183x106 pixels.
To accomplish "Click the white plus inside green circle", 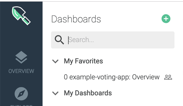I will tap(166, 19).
